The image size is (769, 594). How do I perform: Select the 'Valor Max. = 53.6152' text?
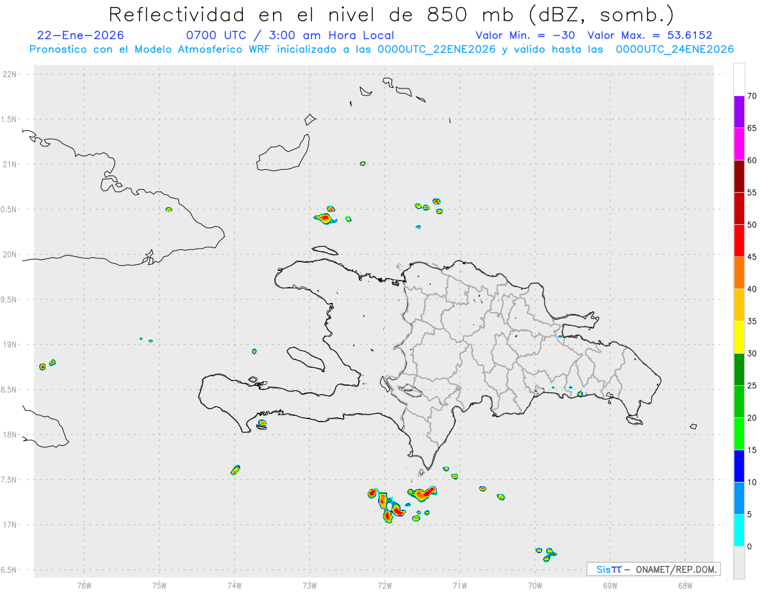[650, 35]
